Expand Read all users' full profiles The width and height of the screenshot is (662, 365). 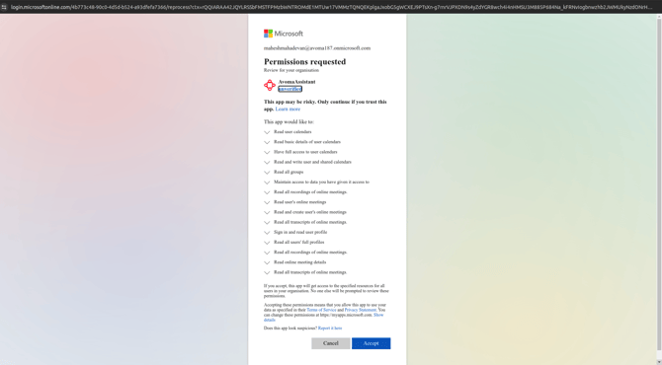tap(267, 243)
